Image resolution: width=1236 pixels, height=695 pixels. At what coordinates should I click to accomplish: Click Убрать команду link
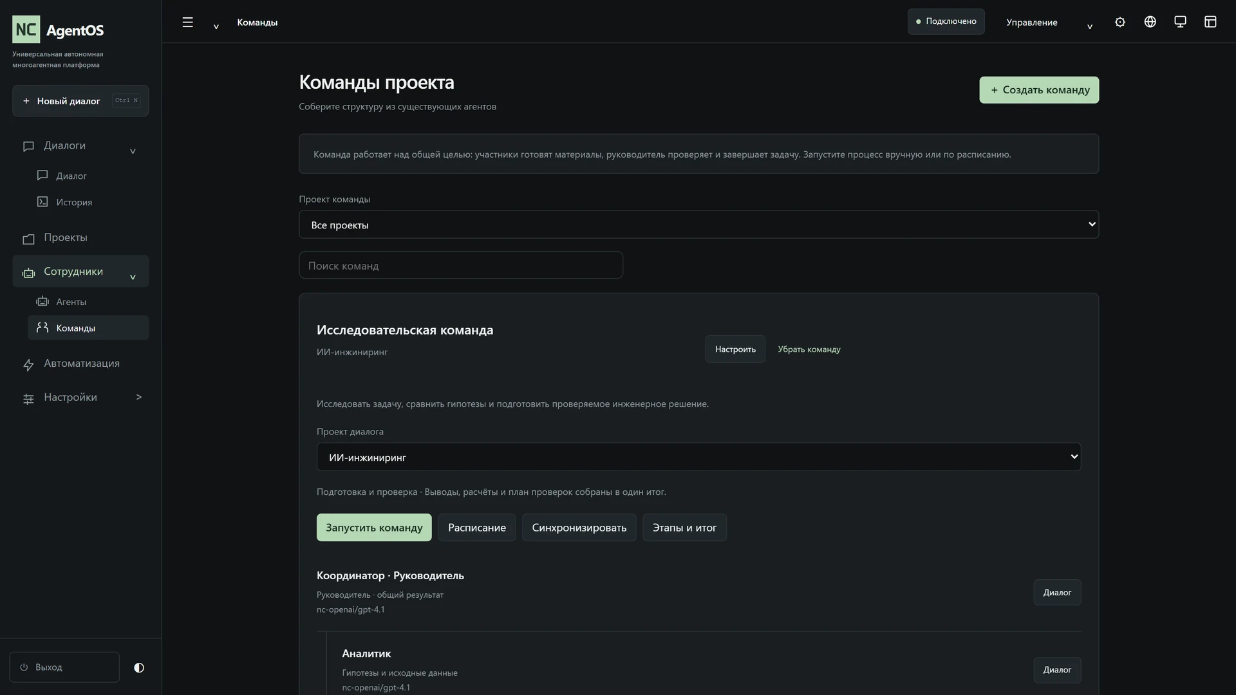coord(809,349)
